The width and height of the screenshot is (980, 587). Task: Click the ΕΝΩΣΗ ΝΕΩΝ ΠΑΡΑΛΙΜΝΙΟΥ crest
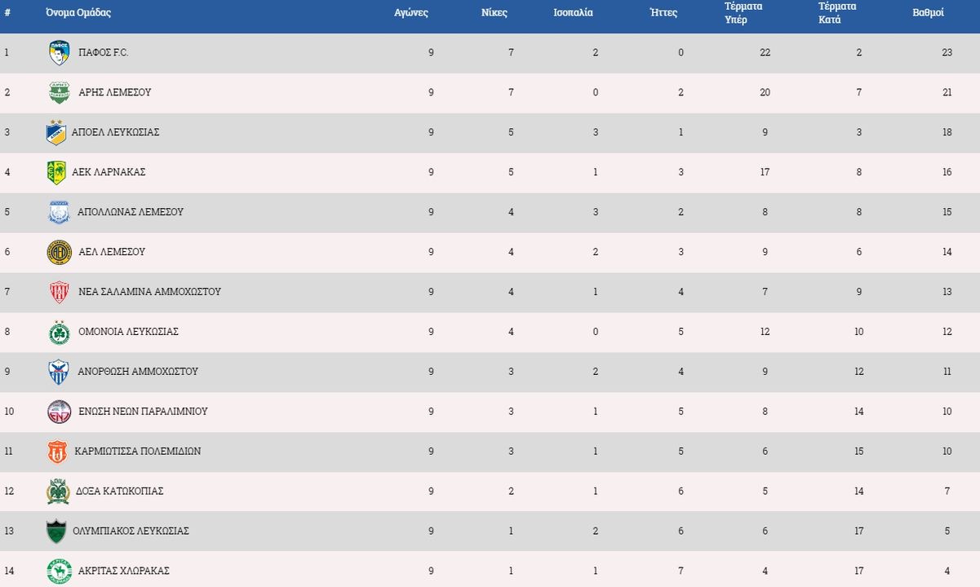59,412
